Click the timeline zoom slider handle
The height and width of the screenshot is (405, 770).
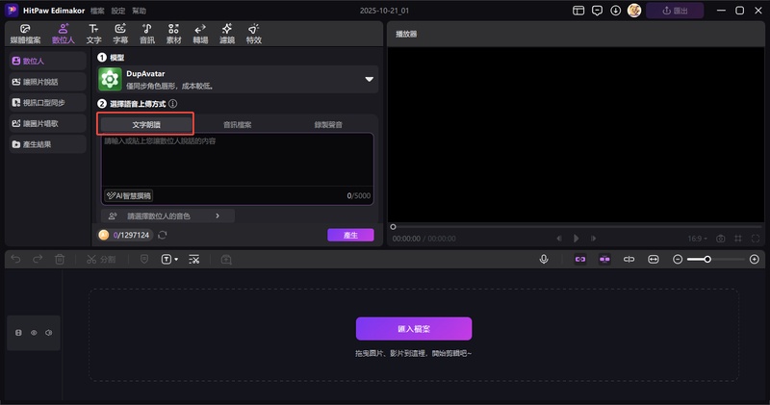point(707,259)
